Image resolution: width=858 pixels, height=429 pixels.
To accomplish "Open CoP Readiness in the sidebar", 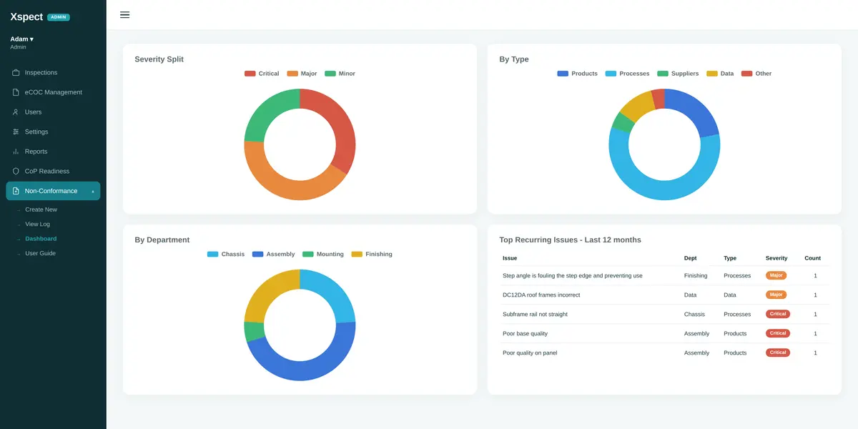I will (x=53, y=172).
